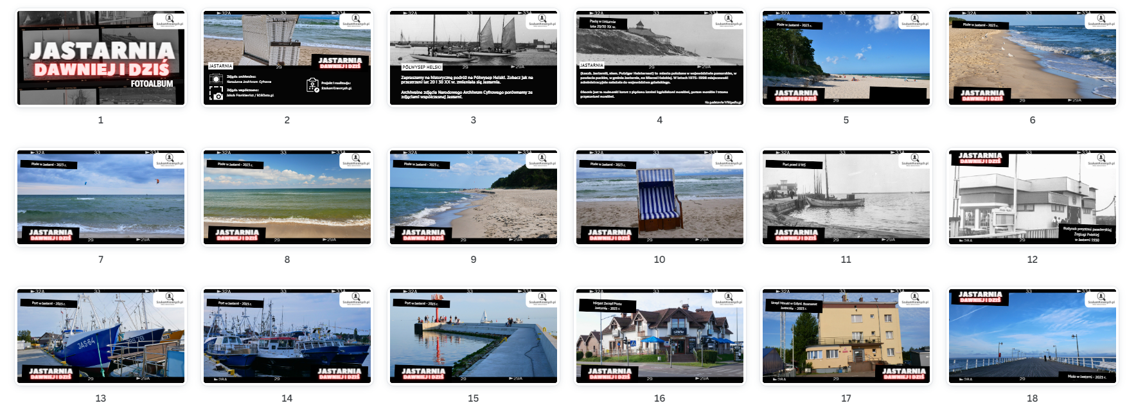The height and width of the screenshot is (419, 1136).
Task: Click the number 16 label under slide
Action: click(660, 398)
